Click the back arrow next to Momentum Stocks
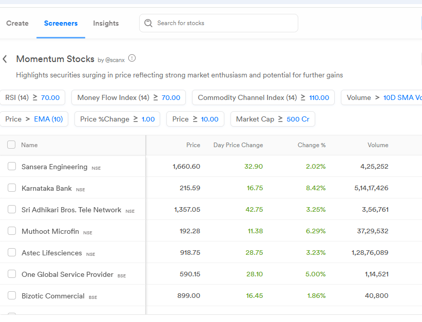The width and height of the screenshot is (422, 322). click(x=5, y=58)
